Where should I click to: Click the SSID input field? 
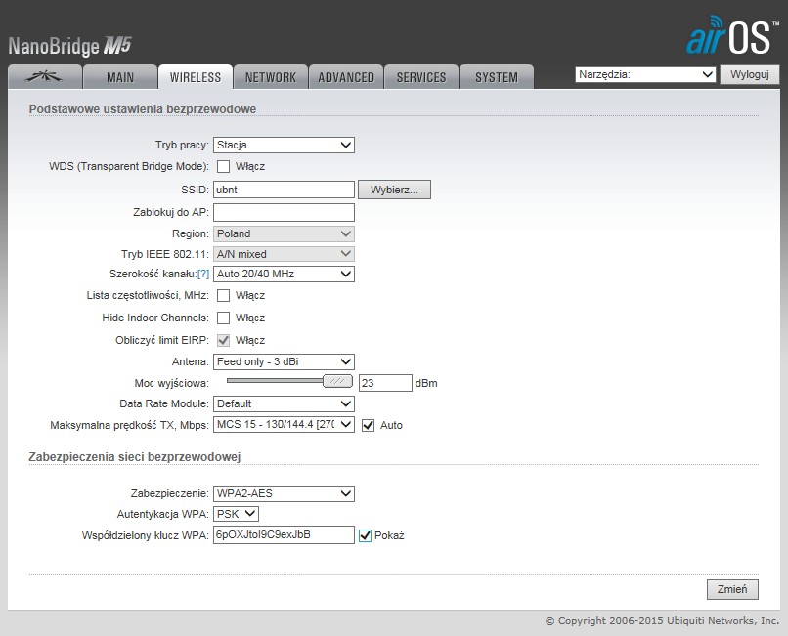pos(284,190)
